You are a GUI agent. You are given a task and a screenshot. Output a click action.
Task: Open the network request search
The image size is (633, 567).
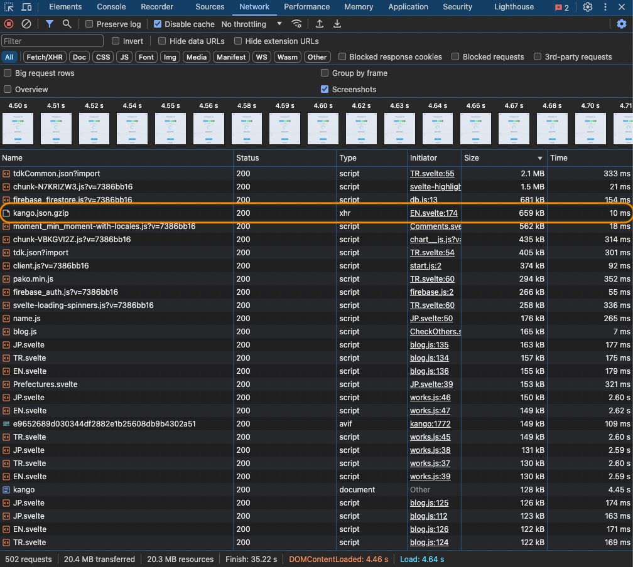pyautogui.click(x=65, y=23)
